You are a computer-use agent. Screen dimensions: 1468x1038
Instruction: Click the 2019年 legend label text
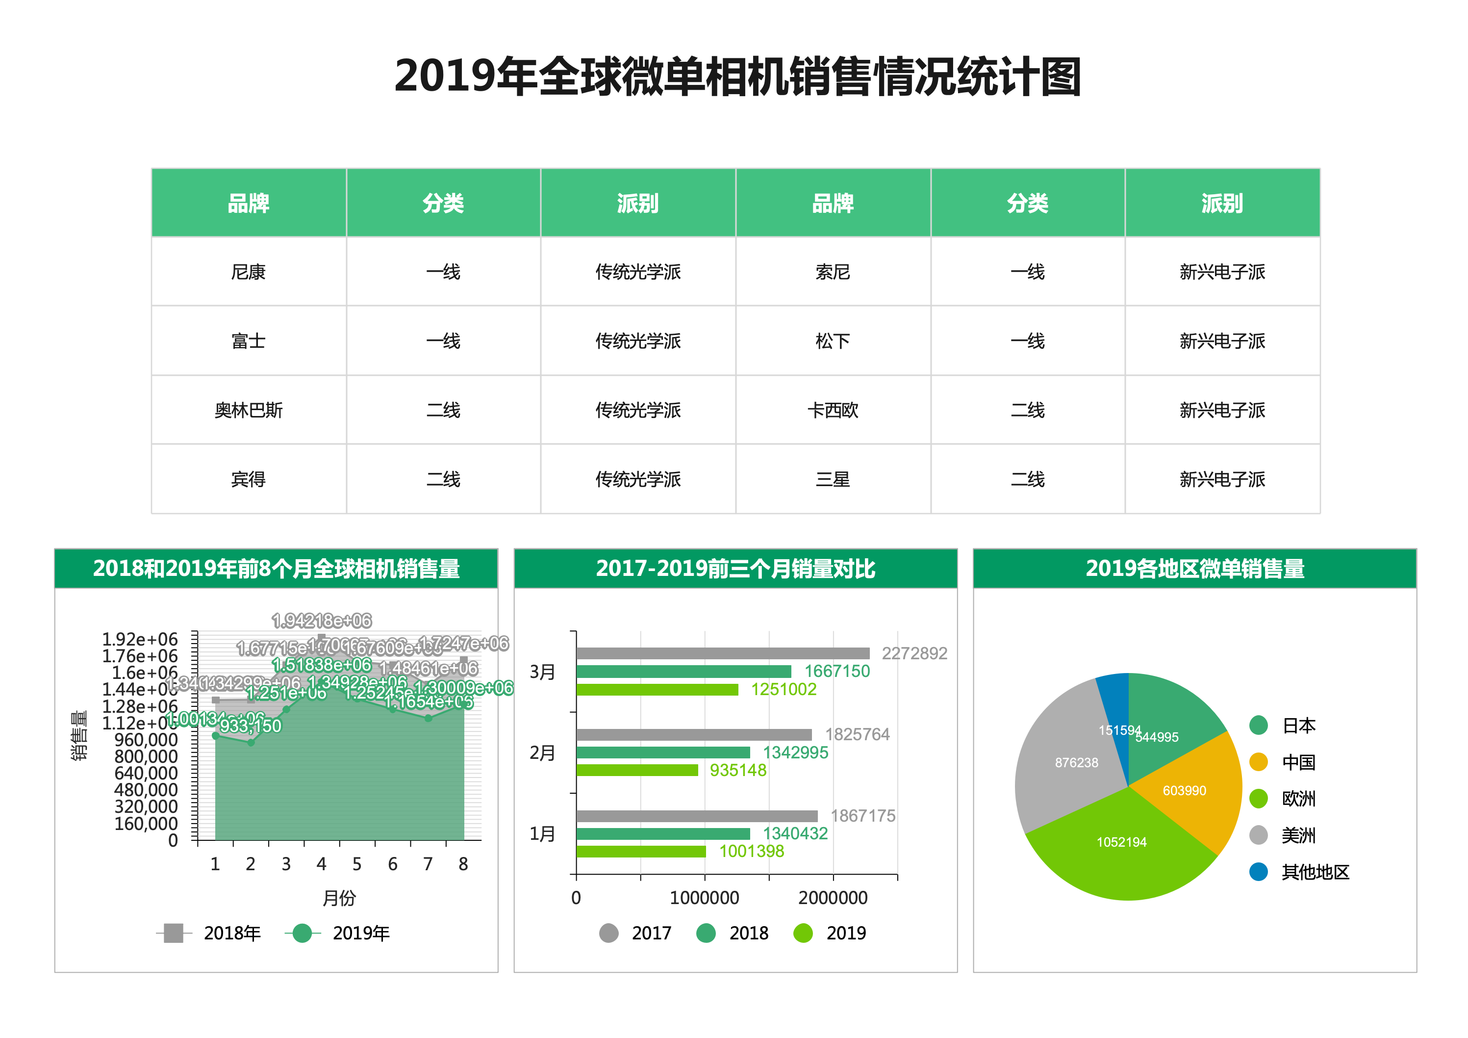tap(361, 933)
